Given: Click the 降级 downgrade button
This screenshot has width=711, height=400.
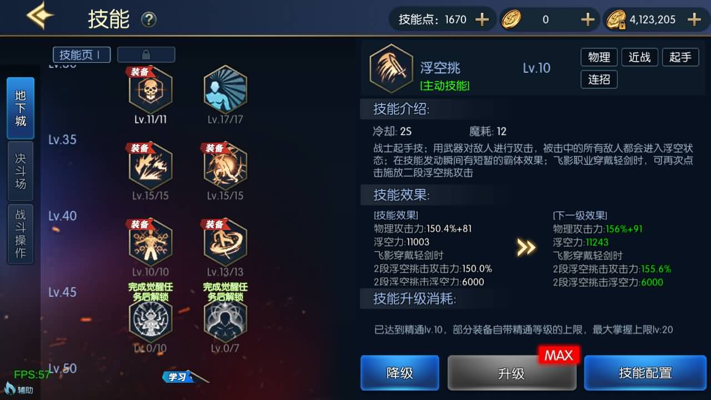Looking at the screenshot, I should tap(400, 373).
